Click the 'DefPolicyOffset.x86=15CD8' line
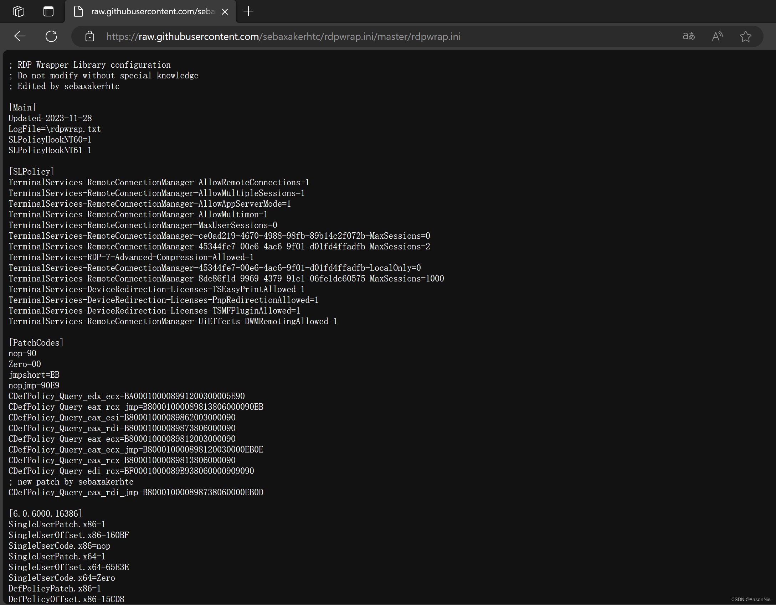 67,599
